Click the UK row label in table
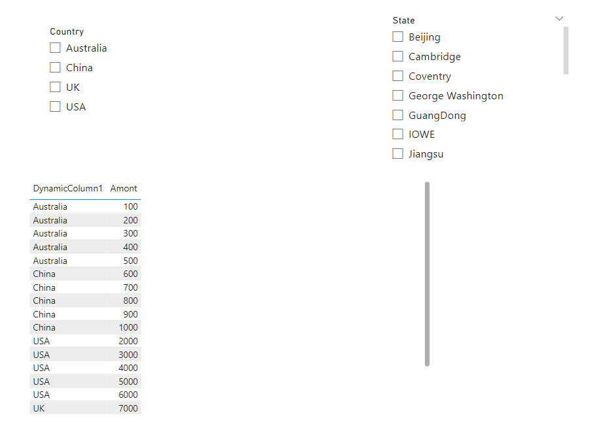Image resolution: width=597 pixels, height=422 pixels. click(x=39, y=408)
